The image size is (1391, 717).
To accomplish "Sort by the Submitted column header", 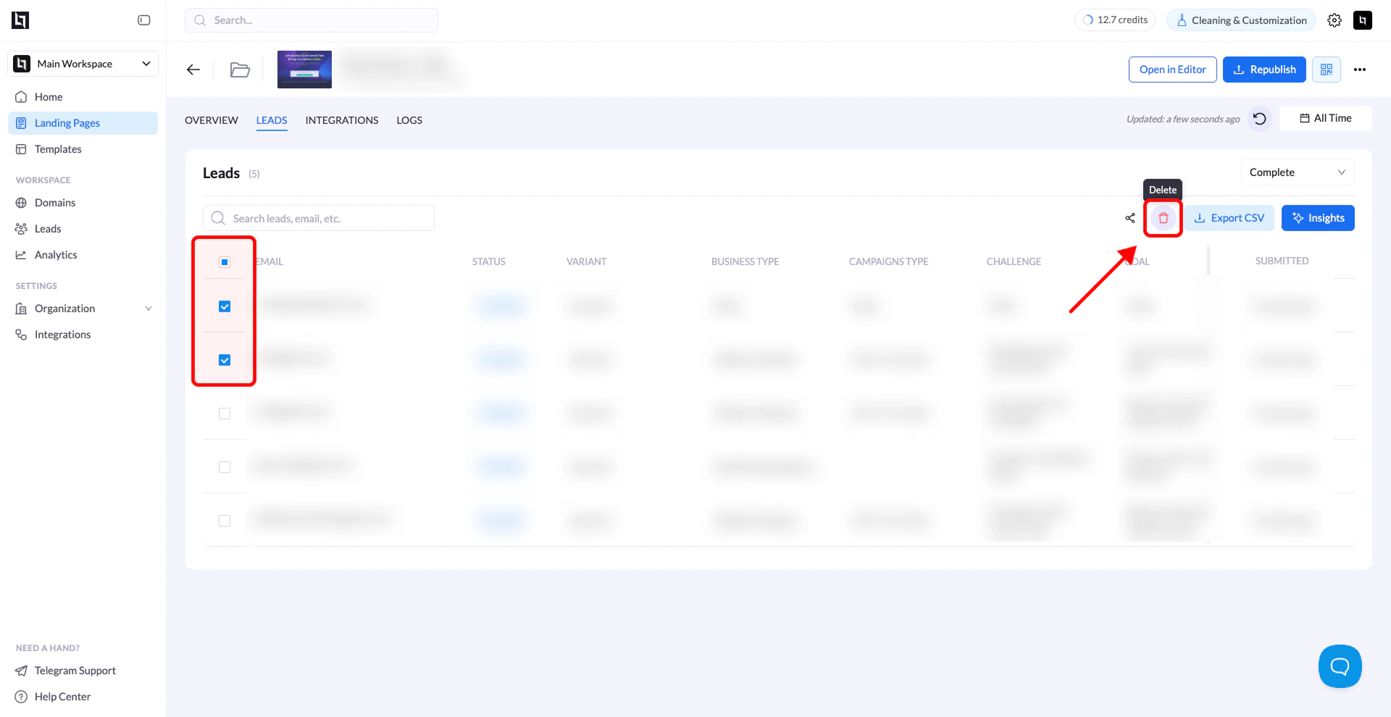I will click(1282, 261).
